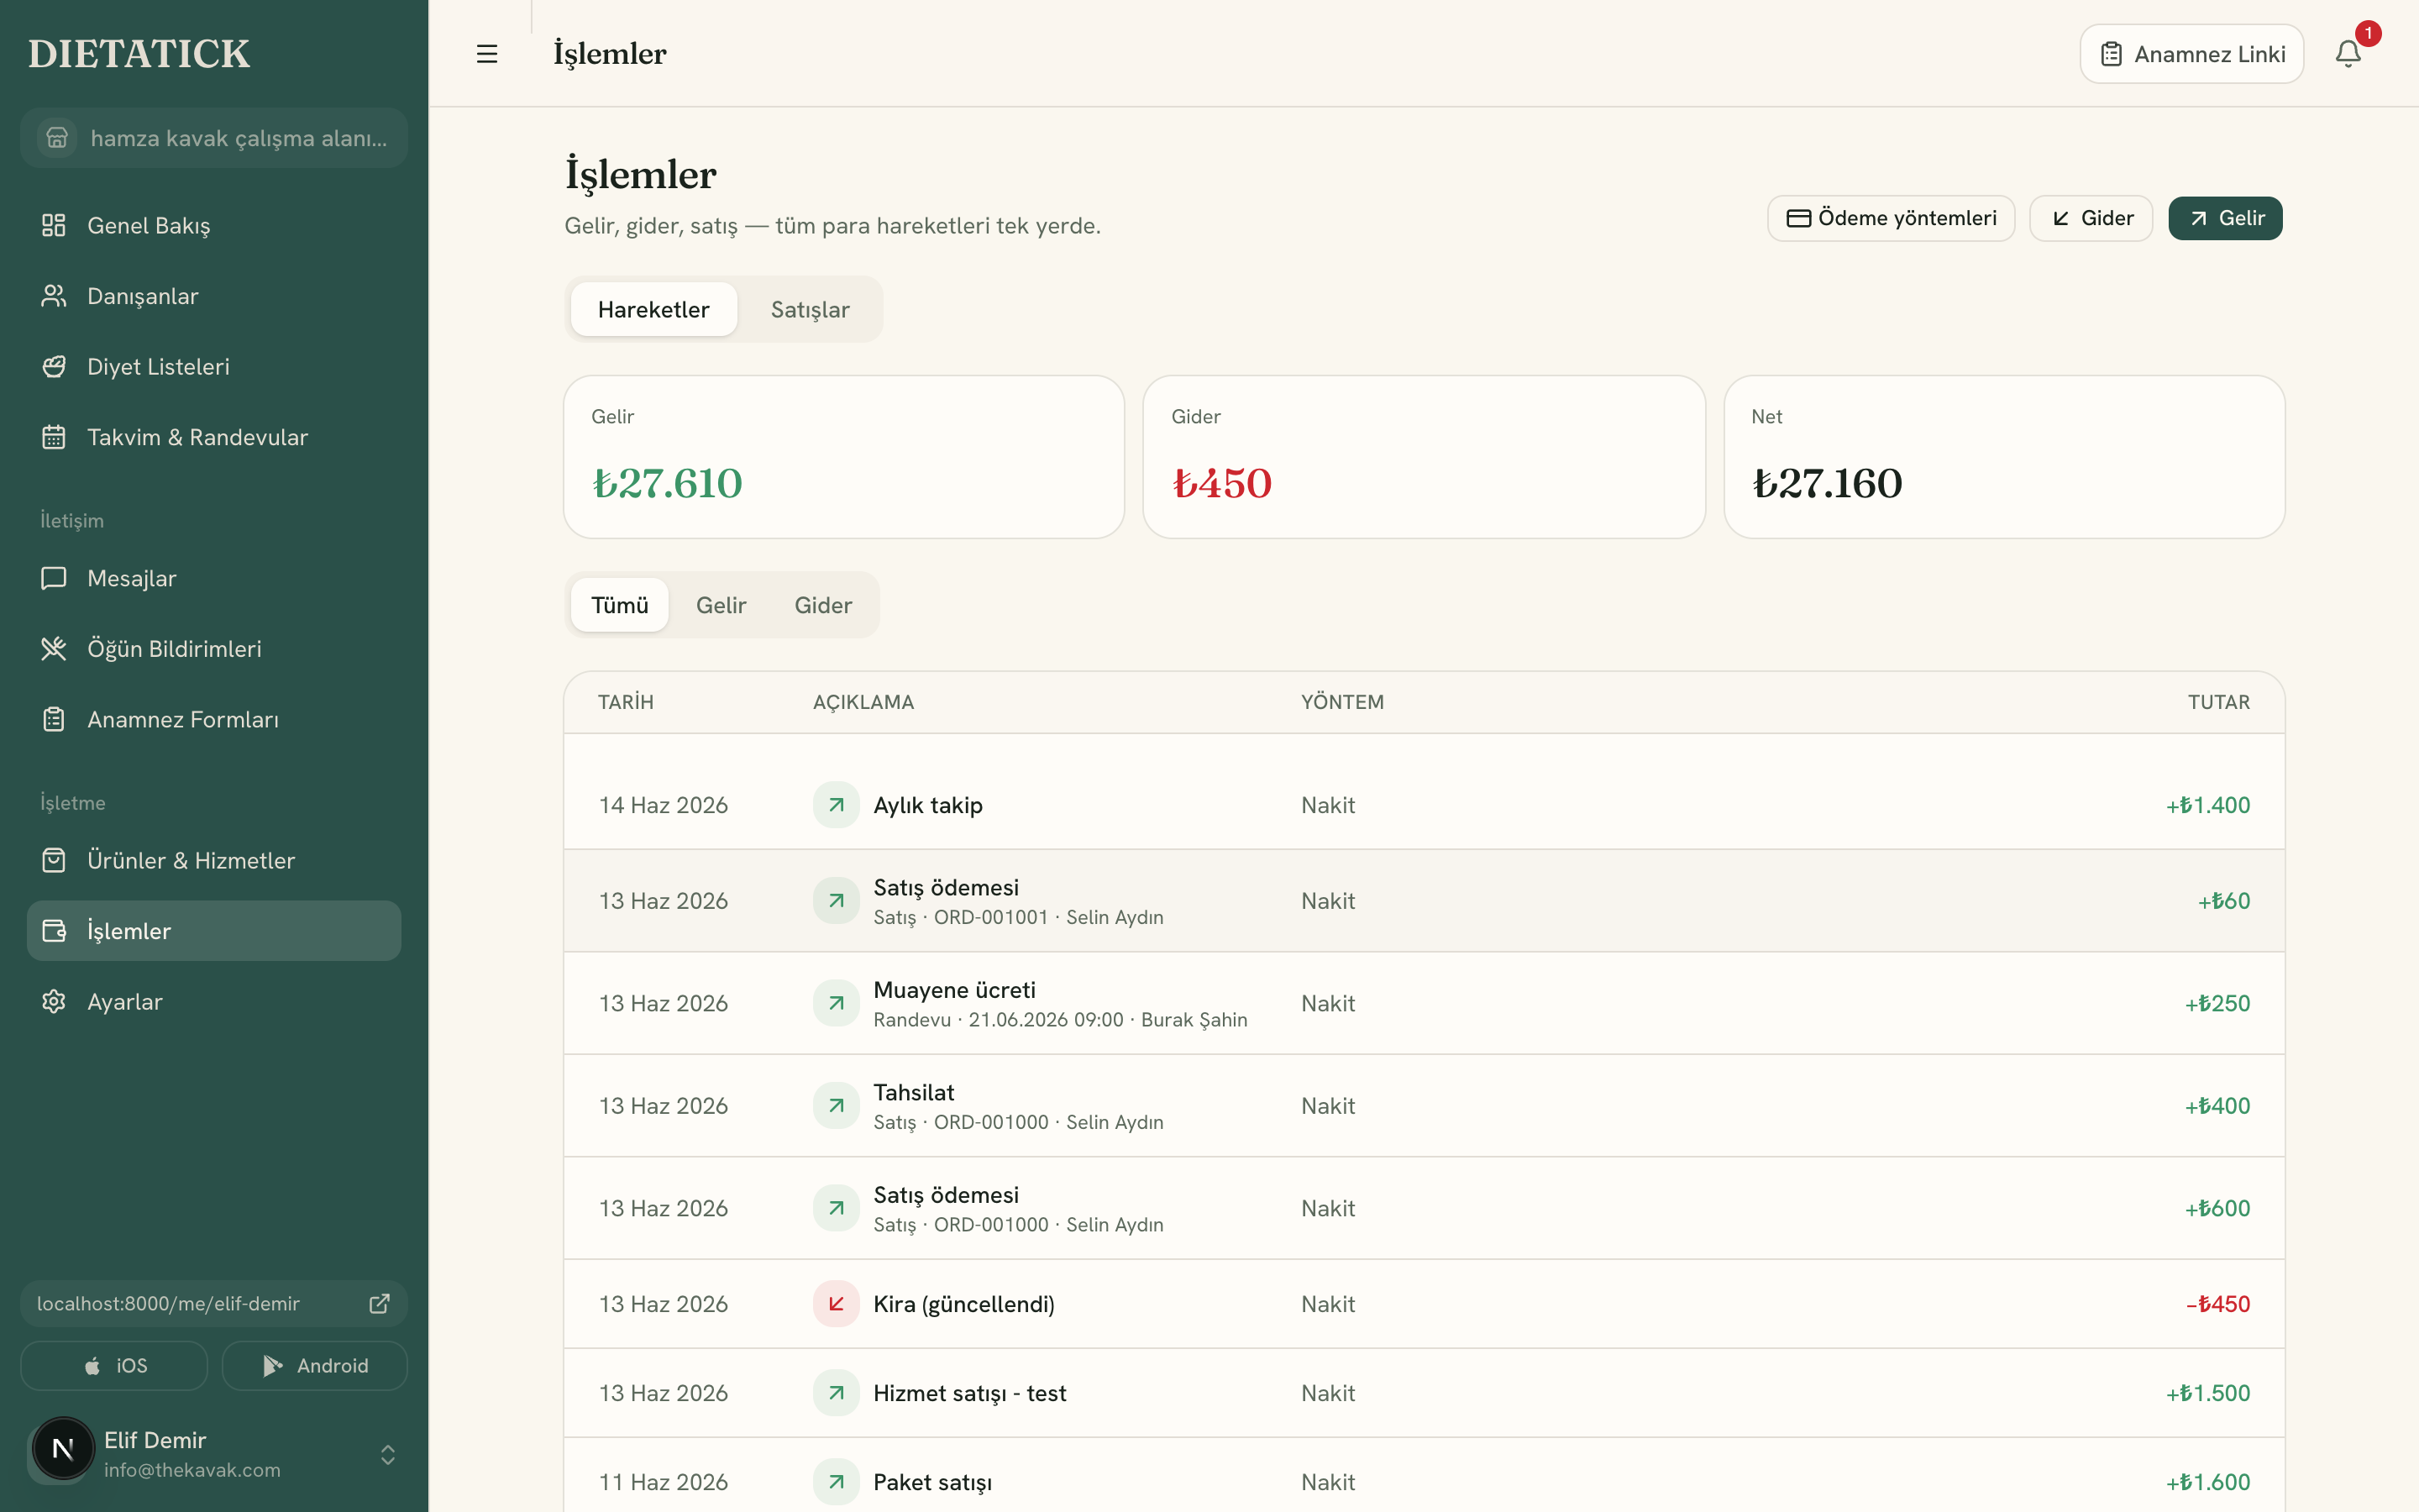Click the +₺1.400 amount

(2208, 805)
